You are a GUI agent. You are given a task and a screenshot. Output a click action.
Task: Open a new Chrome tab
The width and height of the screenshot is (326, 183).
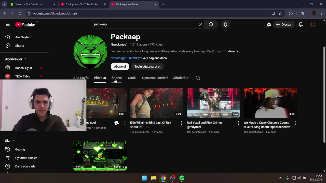pyautogui.click(x=163, y=4)
